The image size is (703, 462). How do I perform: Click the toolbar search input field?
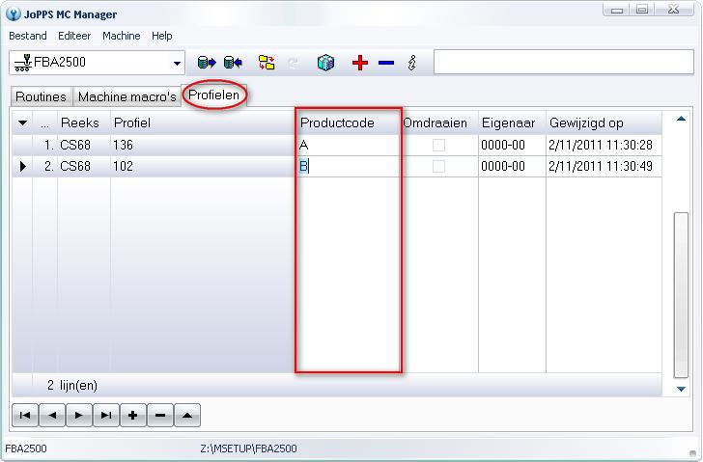[564, 62]
